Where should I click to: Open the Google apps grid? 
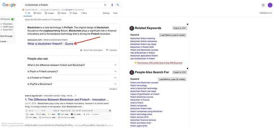click(263, 5)
